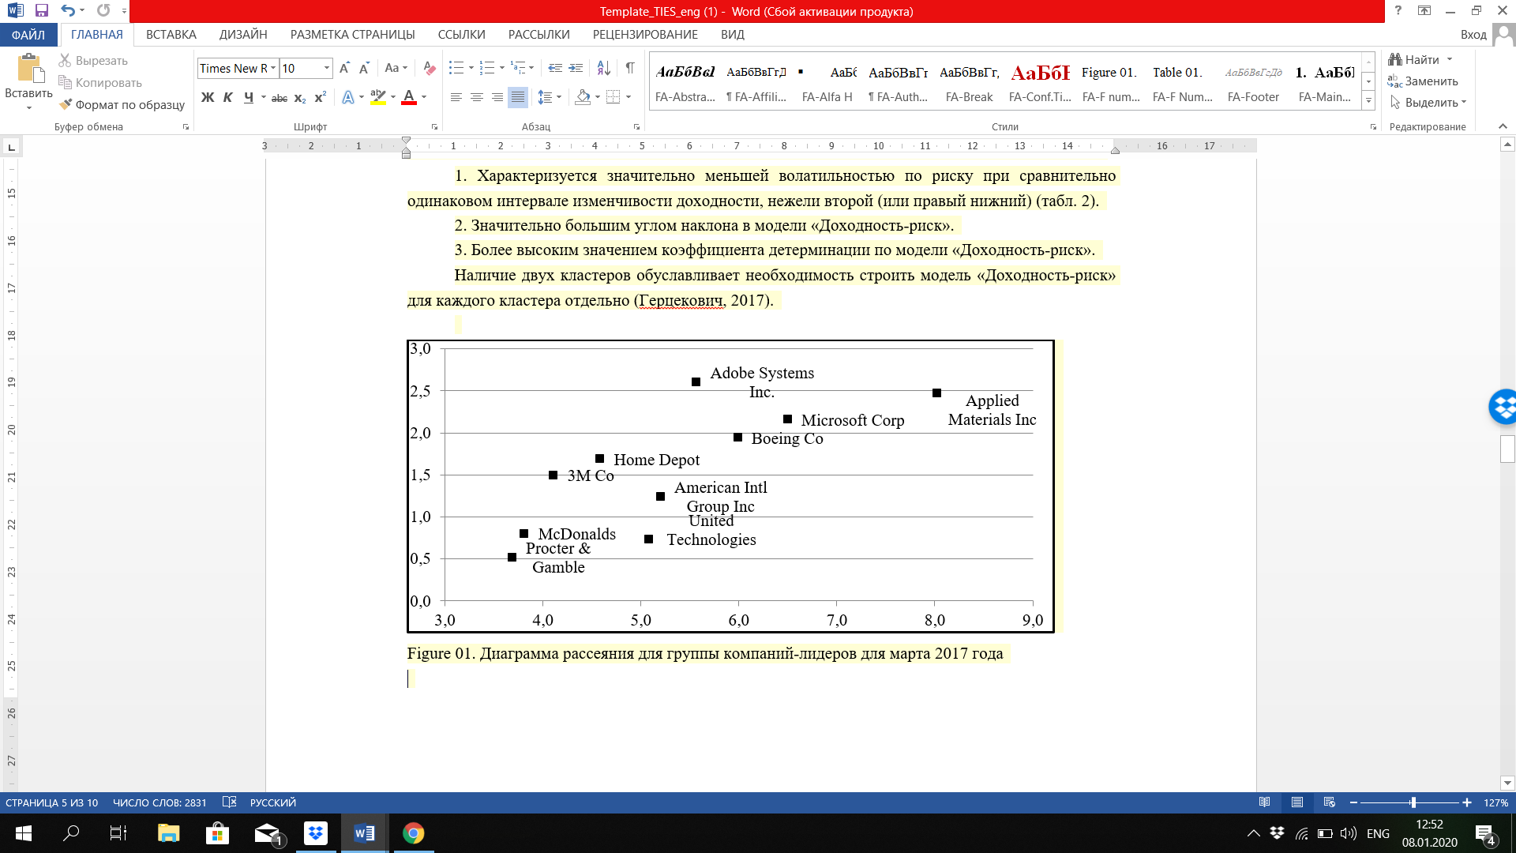Click the font color change icon
This screenshot has width=1516, height=853.
411,100
